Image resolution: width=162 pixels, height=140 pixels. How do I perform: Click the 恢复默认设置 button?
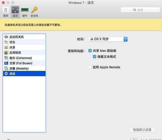(x=142, y=130)
